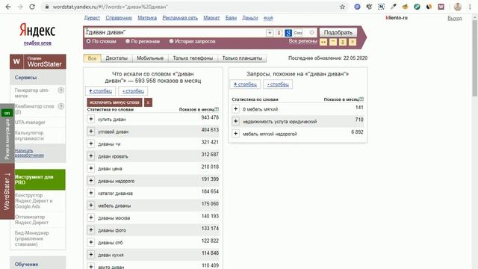
Task: Select the 'По регионам' radio option
Action: 128,41
